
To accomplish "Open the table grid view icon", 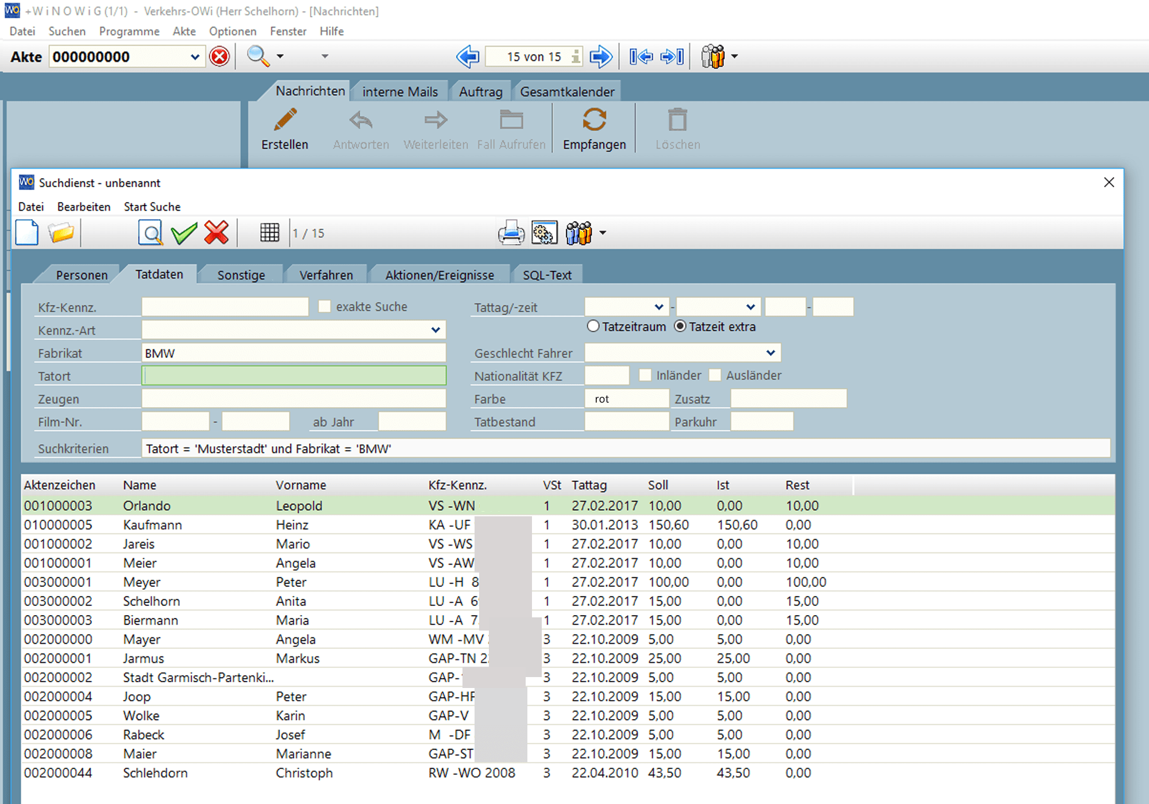I will coord(269,233).
